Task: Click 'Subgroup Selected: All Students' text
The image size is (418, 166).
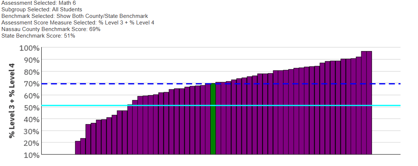Action: coord(42,9)
